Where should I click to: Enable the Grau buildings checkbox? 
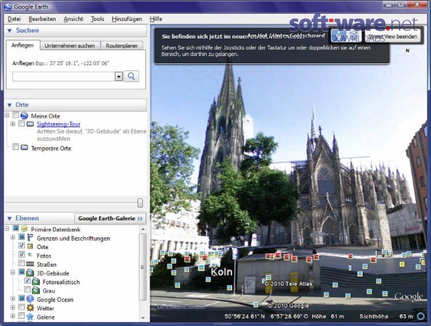(27, 289)
